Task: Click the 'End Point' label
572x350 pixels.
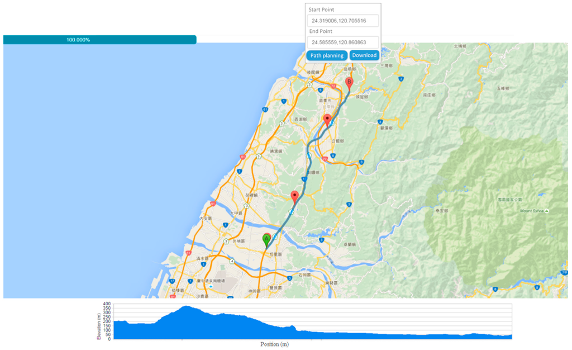Action: 321,31
